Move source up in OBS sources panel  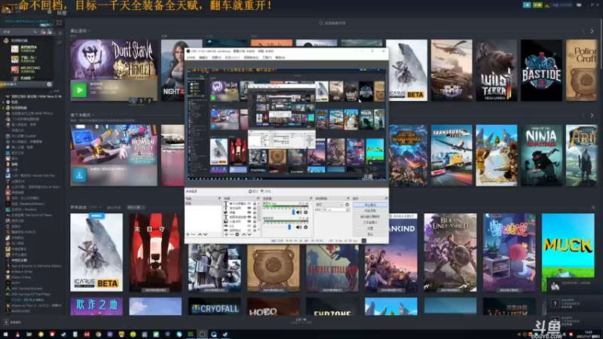[243, 234]
